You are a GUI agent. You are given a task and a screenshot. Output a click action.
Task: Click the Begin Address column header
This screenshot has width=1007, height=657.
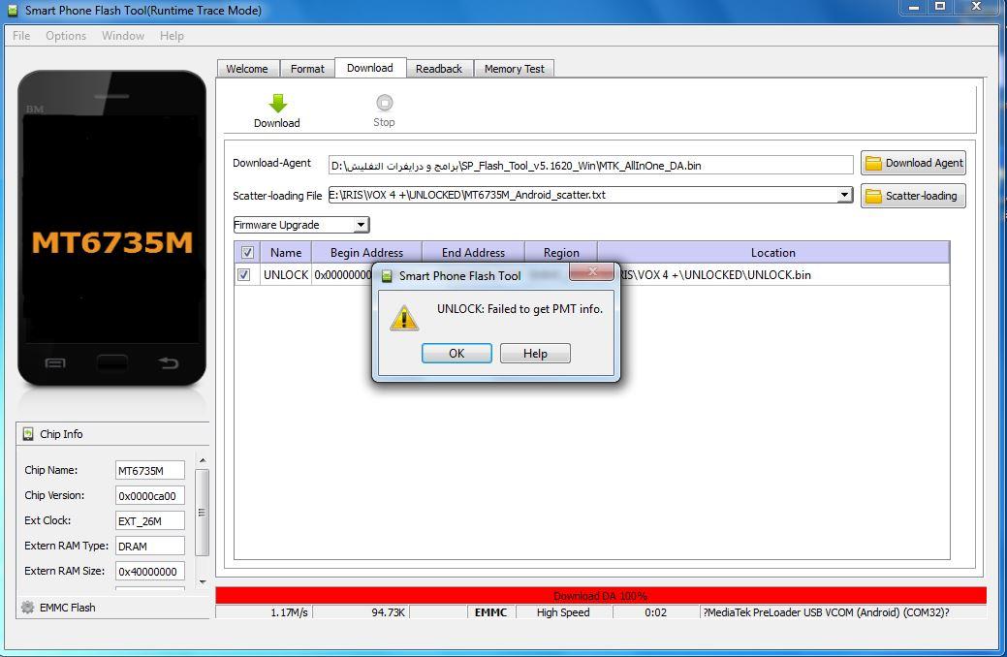pyautogui.click(x=366, y=252)
